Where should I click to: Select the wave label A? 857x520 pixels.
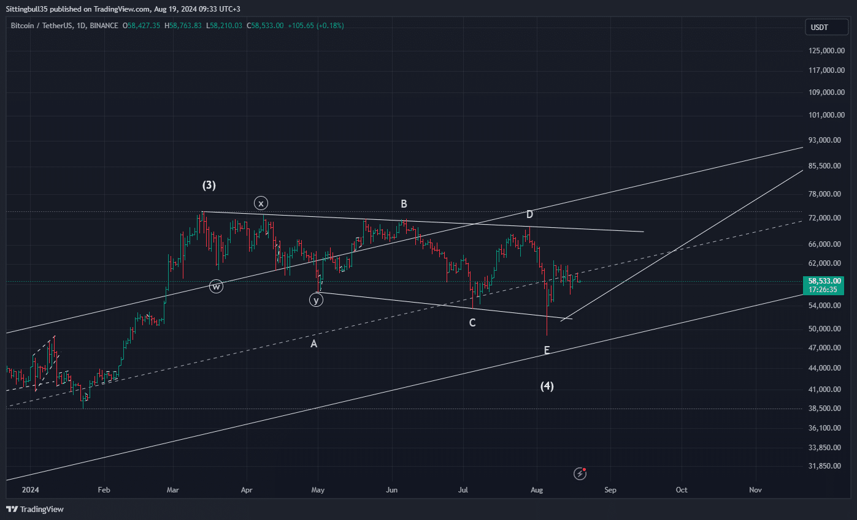point(313,344)
